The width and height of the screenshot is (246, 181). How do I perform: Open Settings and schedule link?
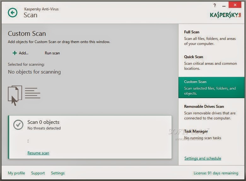pos(203,158)
